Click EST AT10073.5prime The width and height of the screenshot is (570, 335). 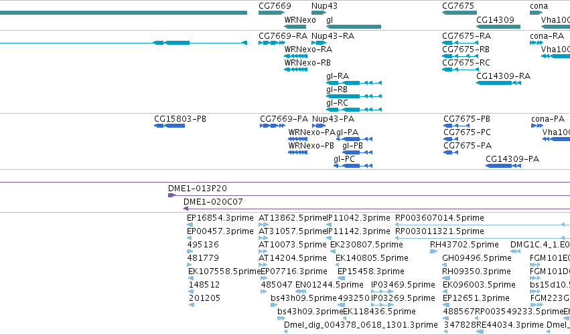pyautogui.click(x=293, y=245)
